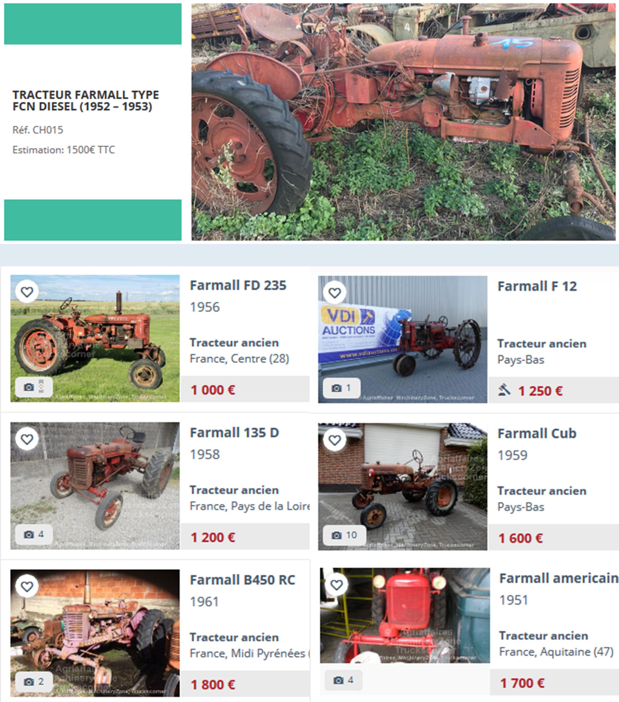The image size is (619, 702).
Task: Open the Farmall americain red tractor thumbnail
Action: tap(405, 615)
